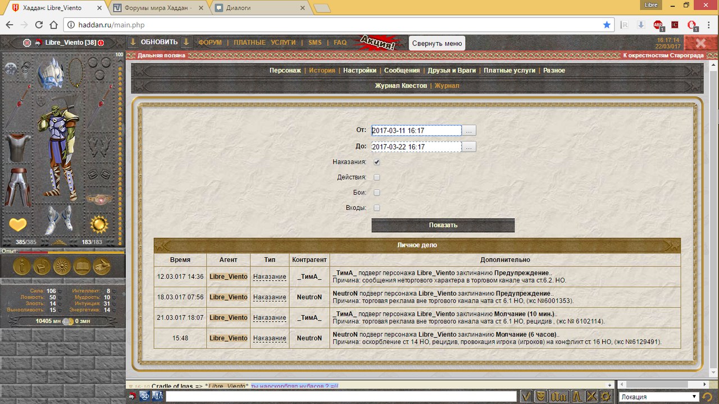Click the chat crossed-swords X icon

pos(591,397)
